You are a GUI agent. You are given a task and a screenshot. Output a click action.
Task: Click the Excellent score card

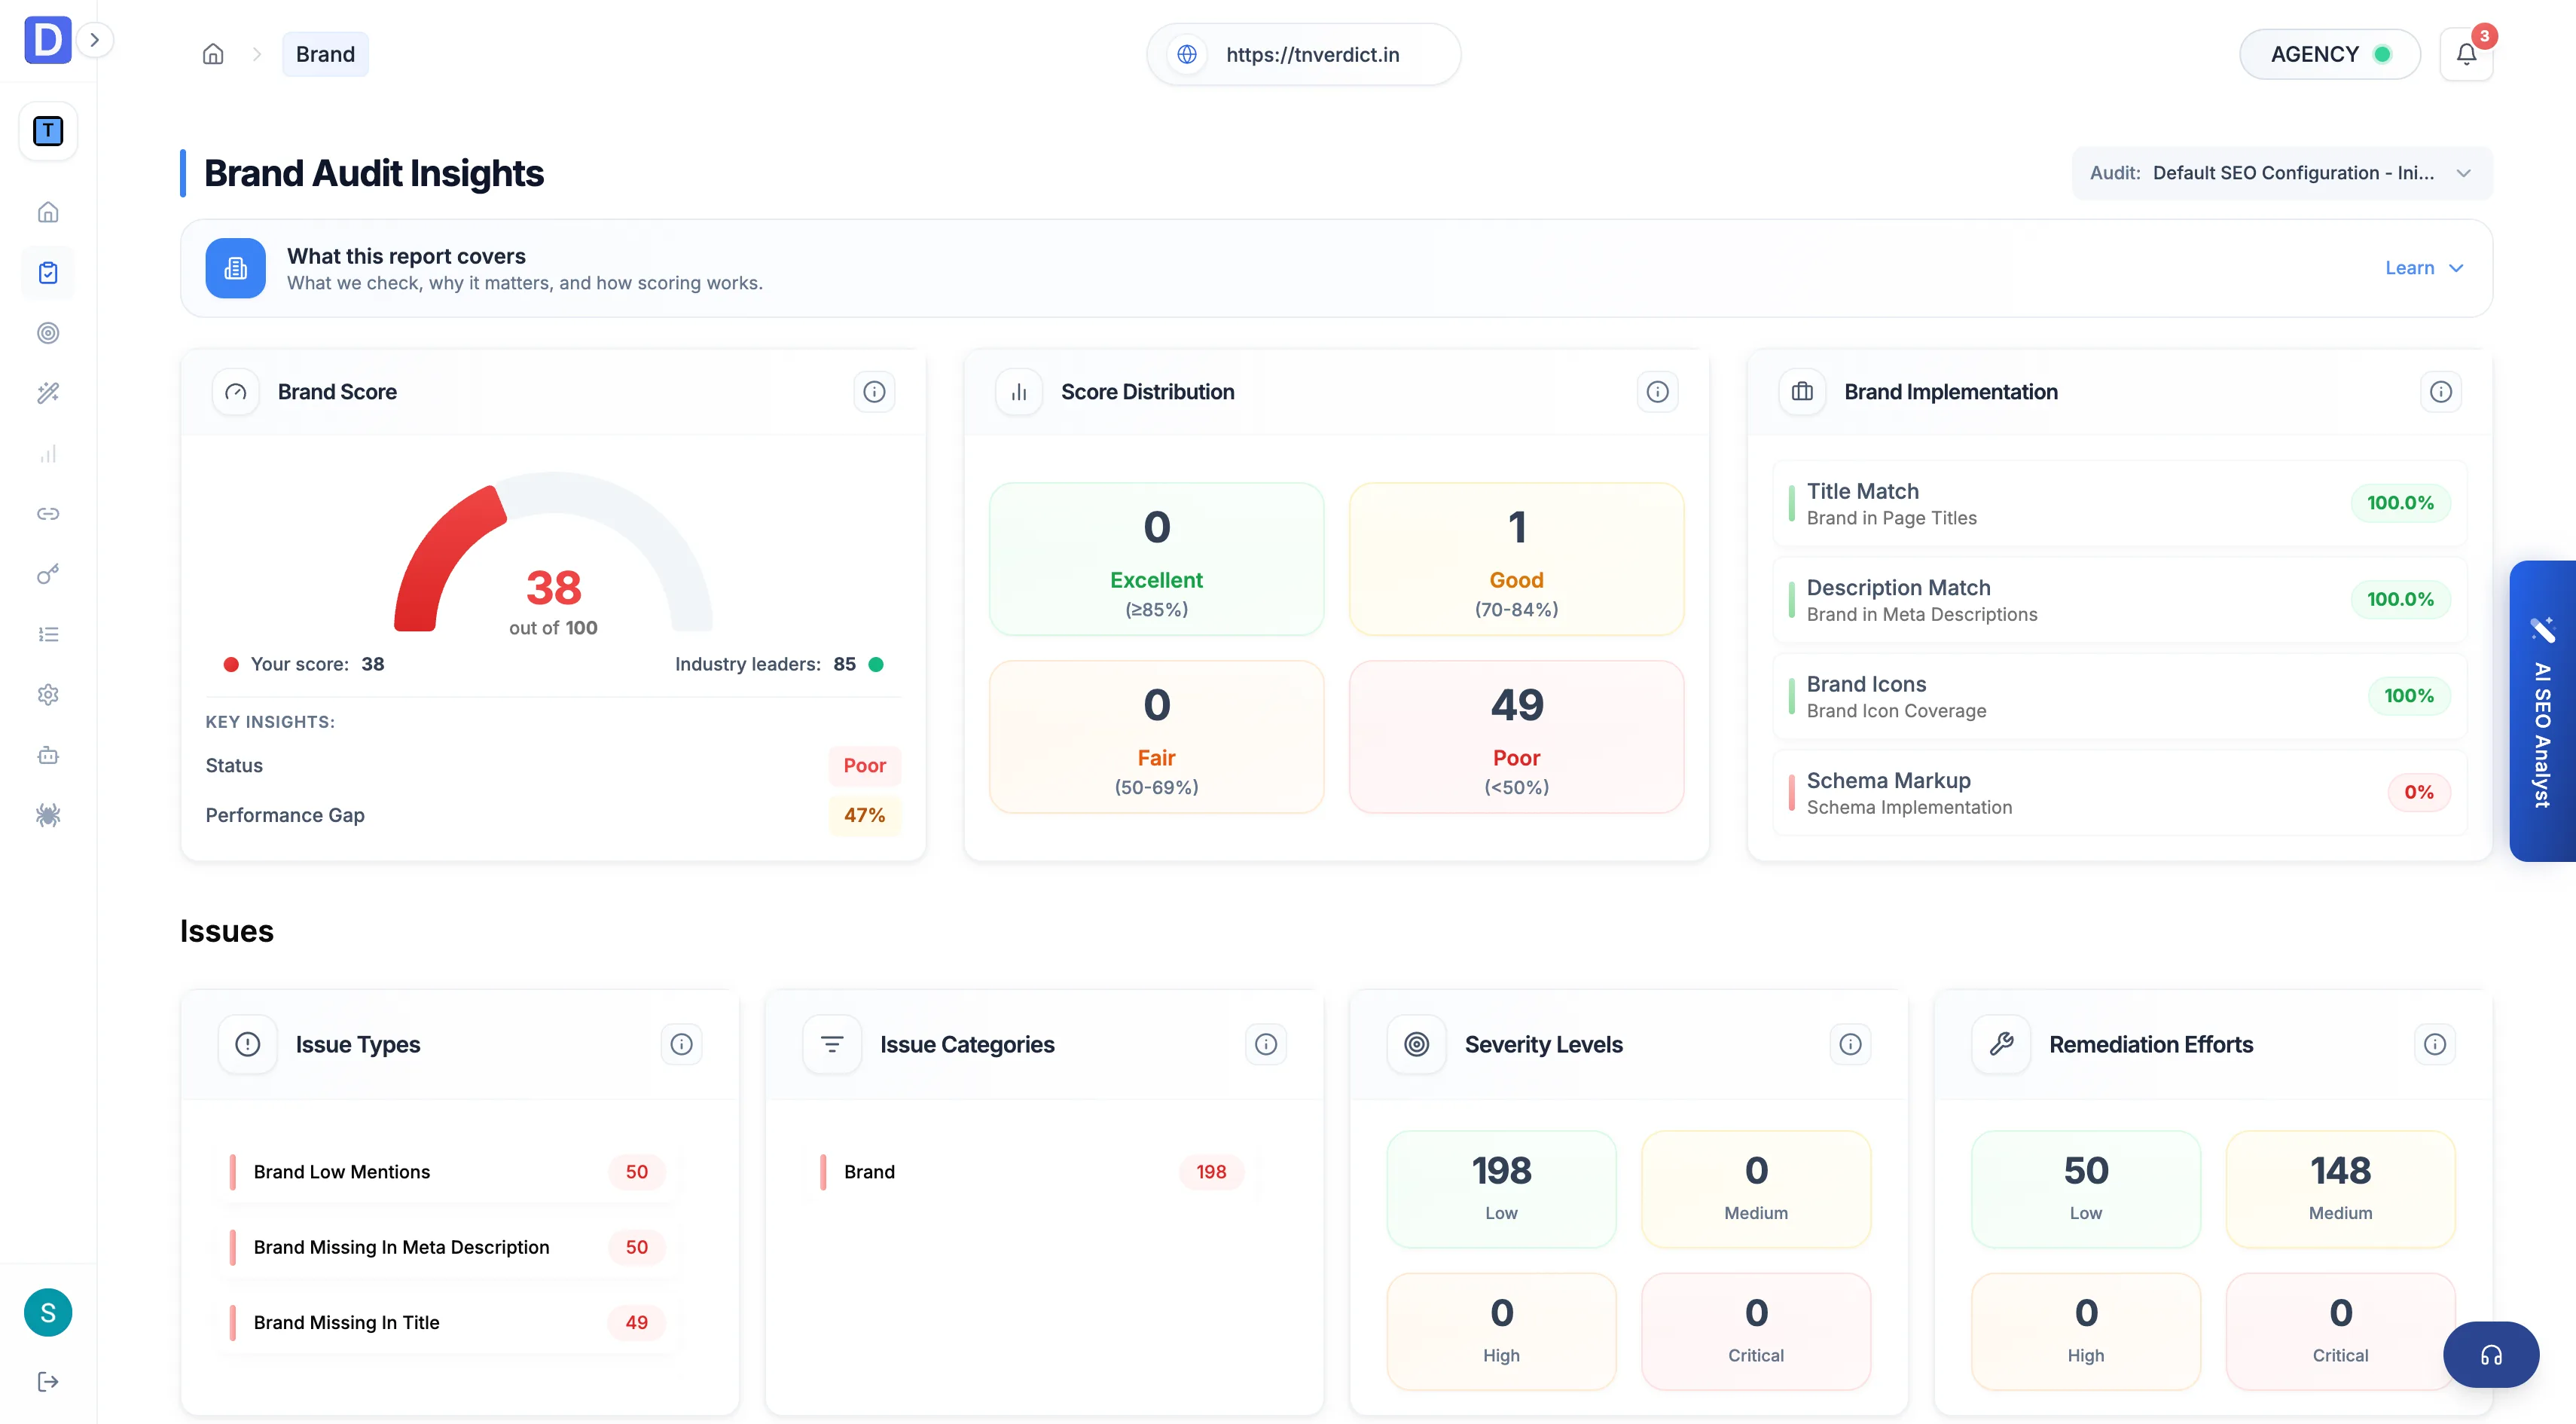(1156, 559)
